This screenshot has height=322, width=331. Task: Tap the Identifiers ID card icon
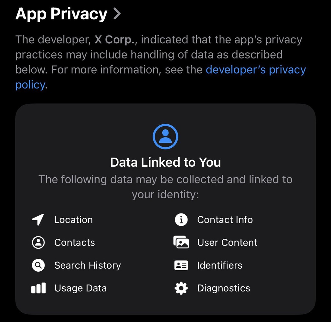click(x=181, y=265)
